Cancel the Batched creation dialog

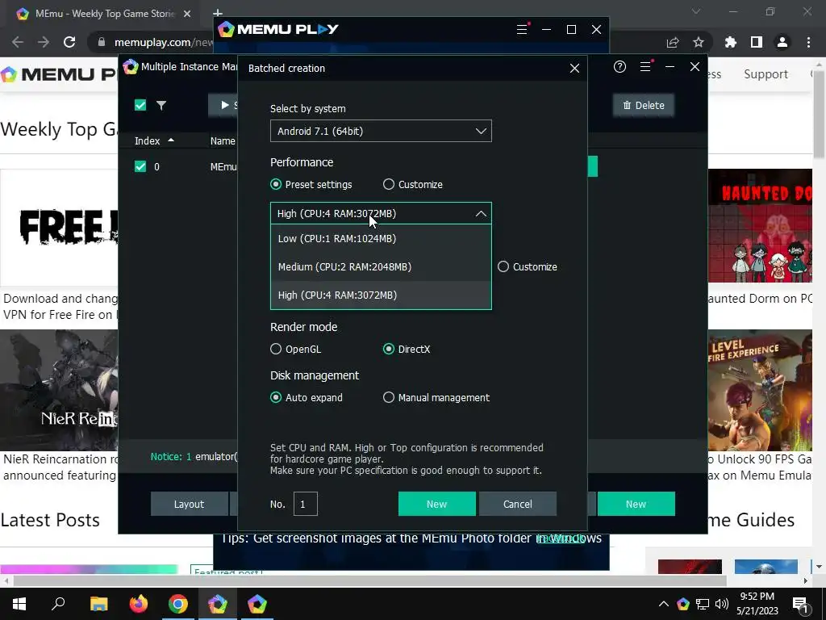point(518,504)
